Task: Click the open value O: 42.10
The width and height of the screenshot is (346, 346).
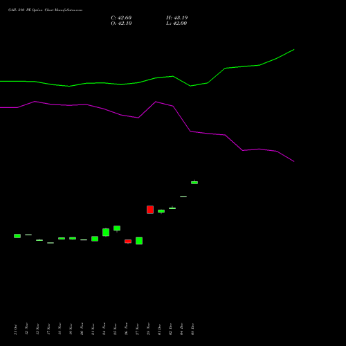Action: 121,24
